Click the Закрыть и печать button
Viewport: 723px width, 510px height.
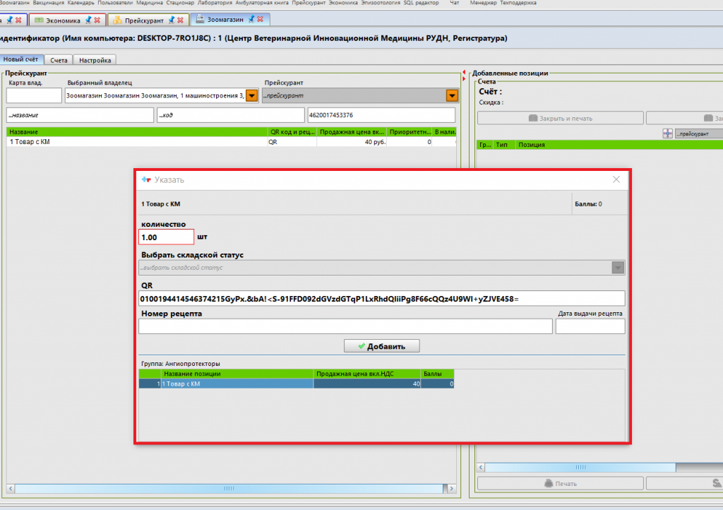pyautogui.click(x=560, y=118)
